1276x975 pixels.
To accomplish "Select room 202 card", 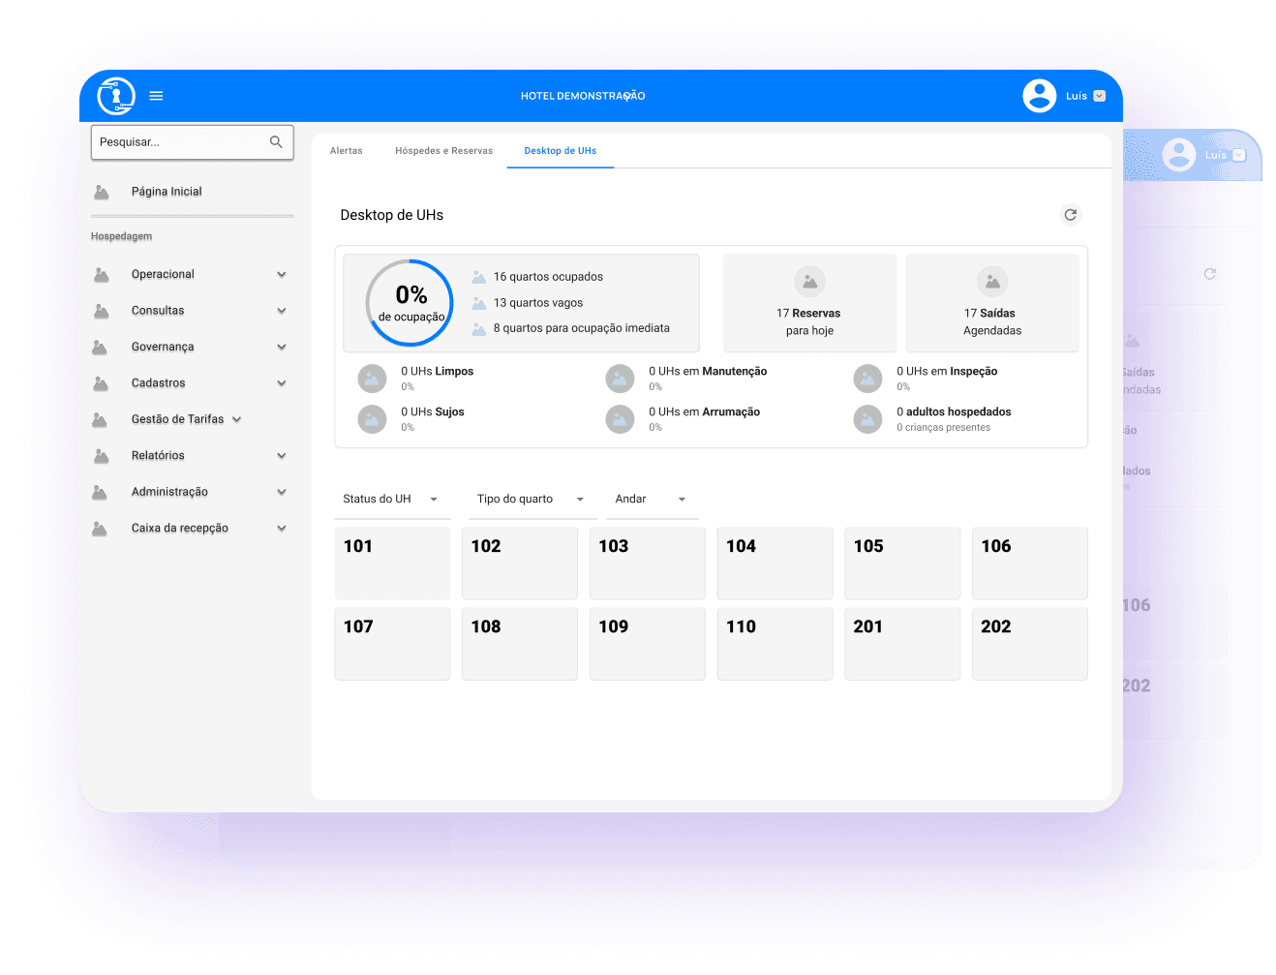I will pyautogui.click(x=1029, y=643).
